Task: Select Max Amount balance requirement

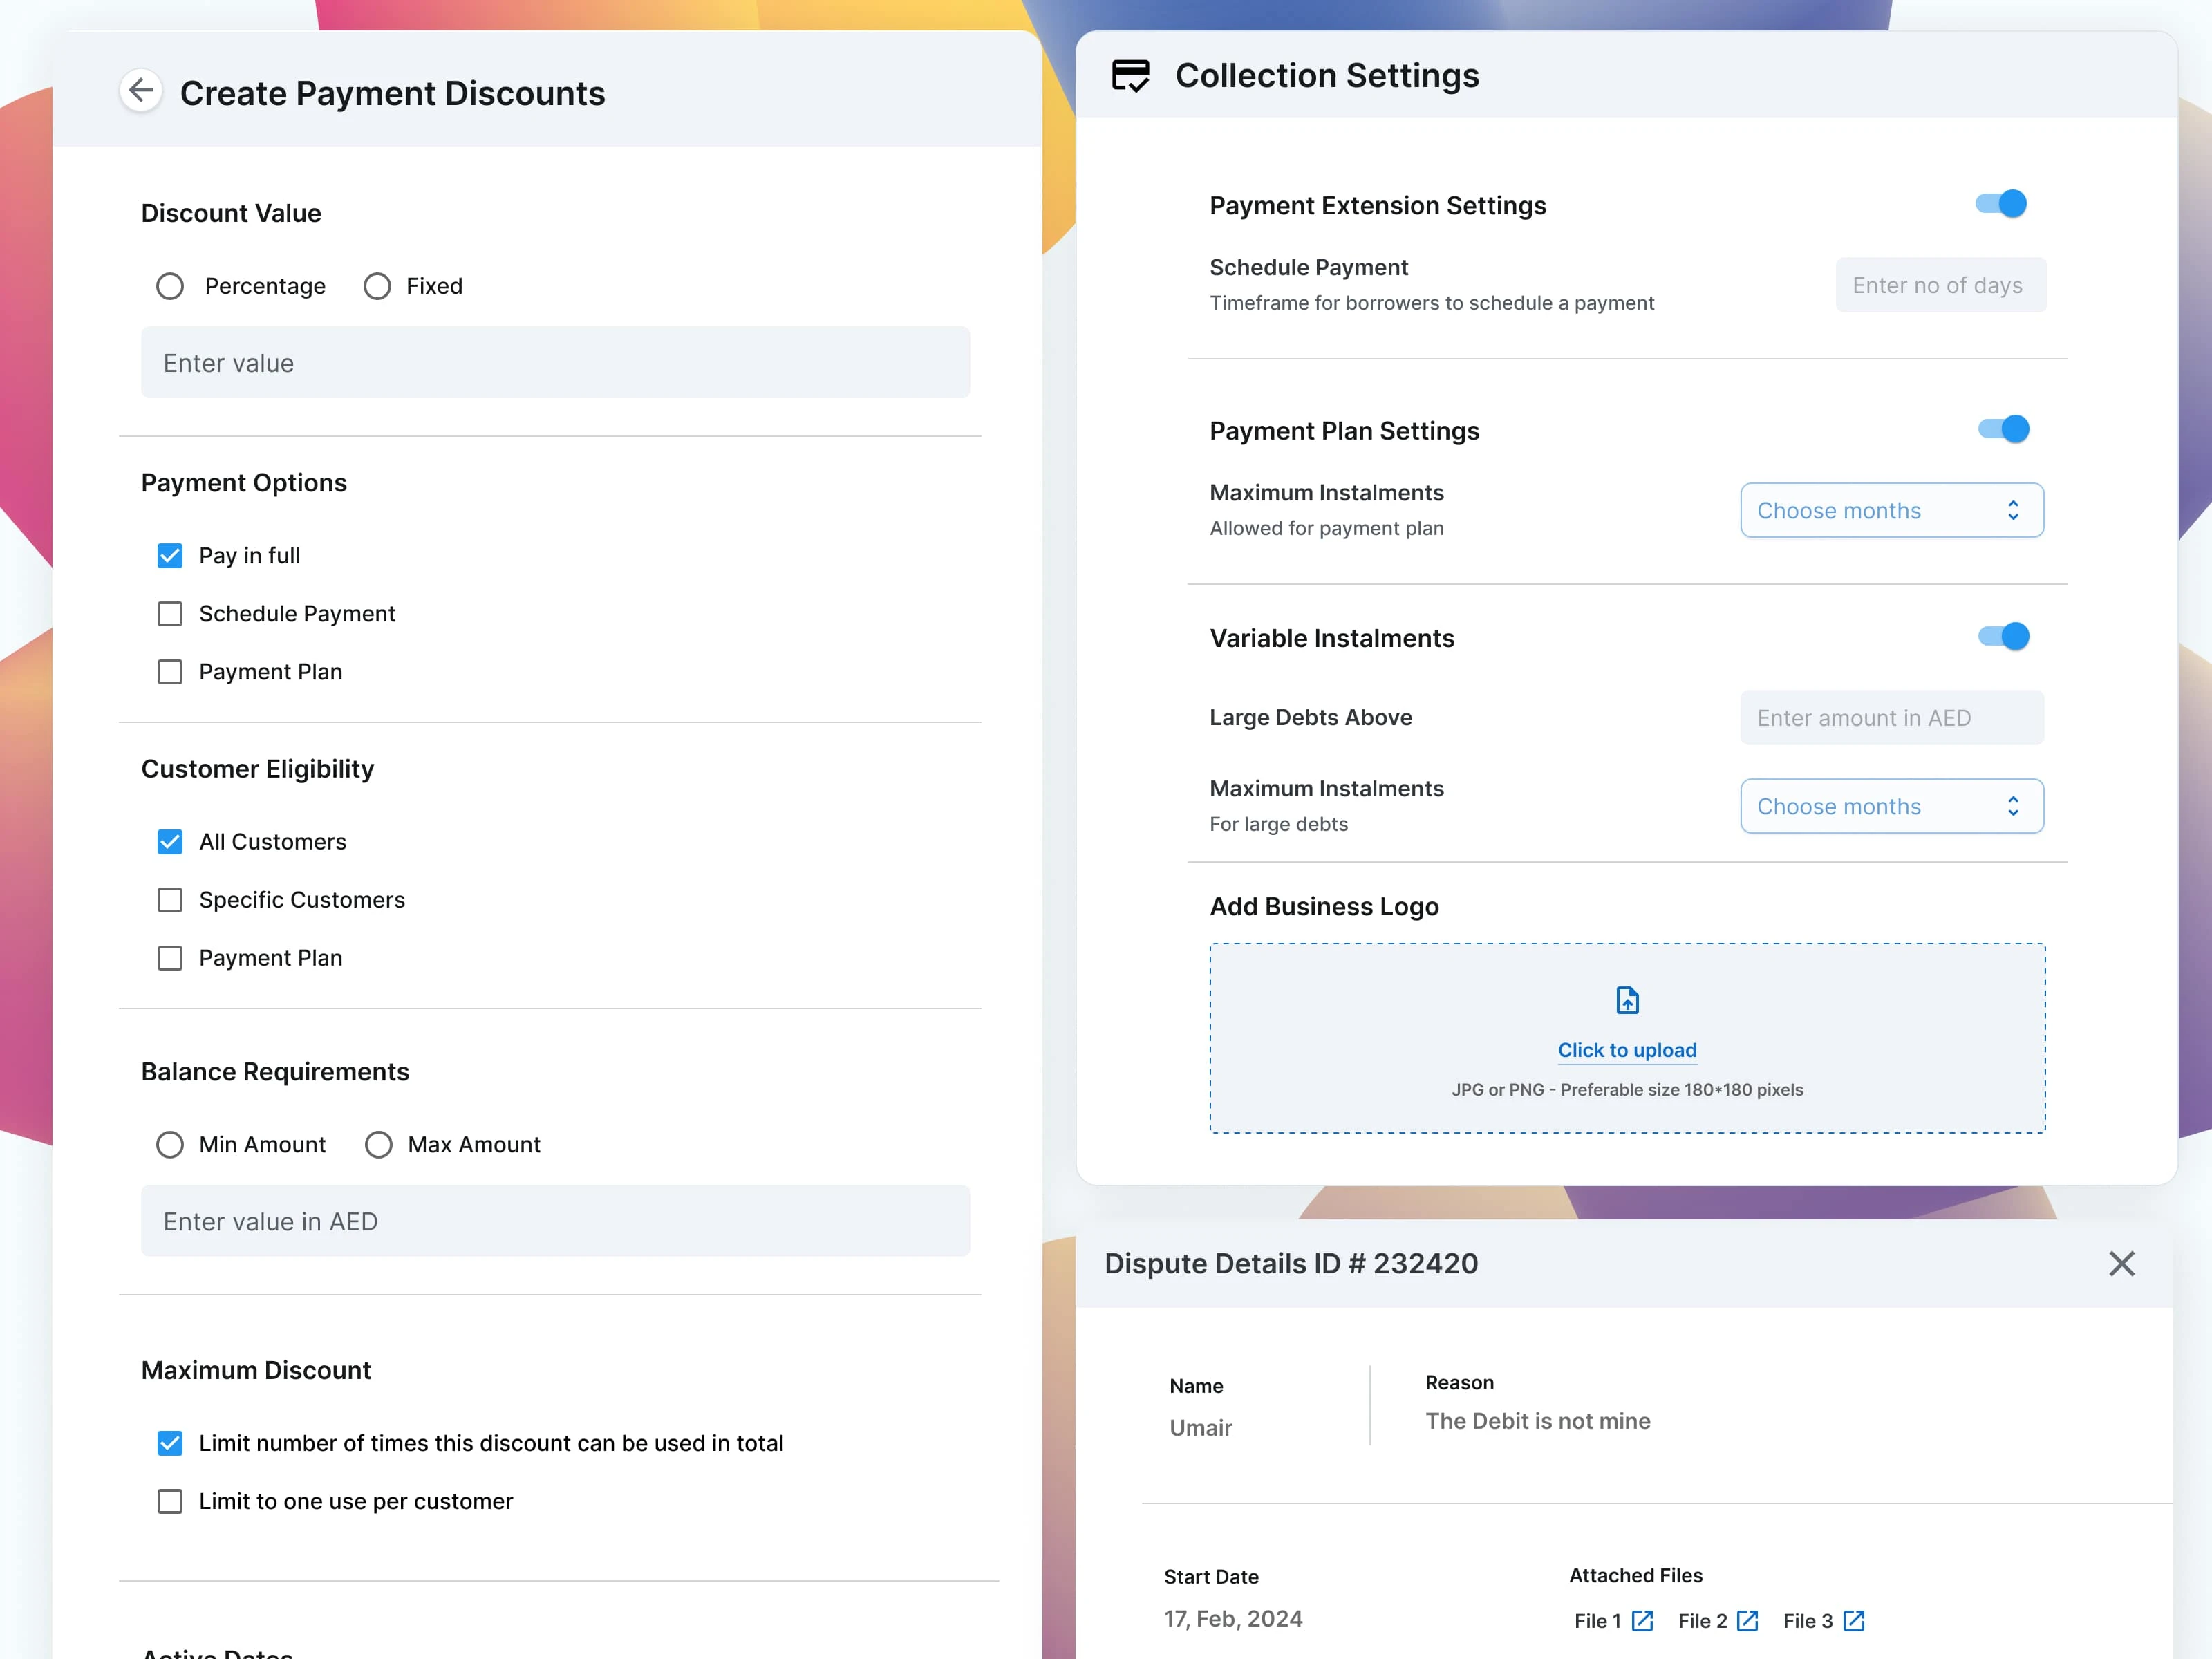Action: 378,1144
